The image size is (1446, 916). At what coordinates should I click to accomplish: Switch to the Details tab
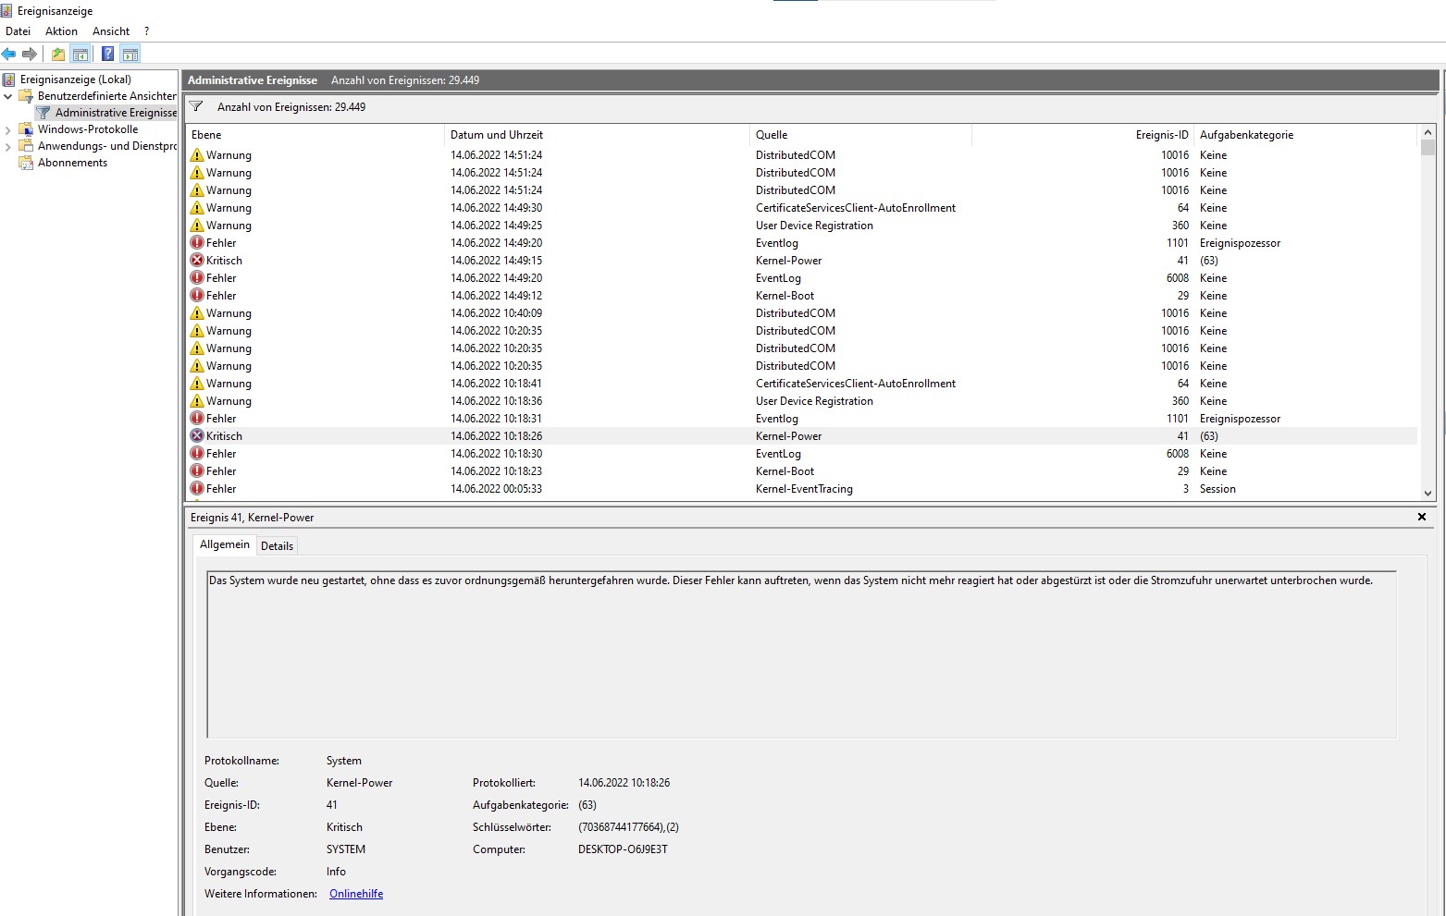(x=277, y=546)
